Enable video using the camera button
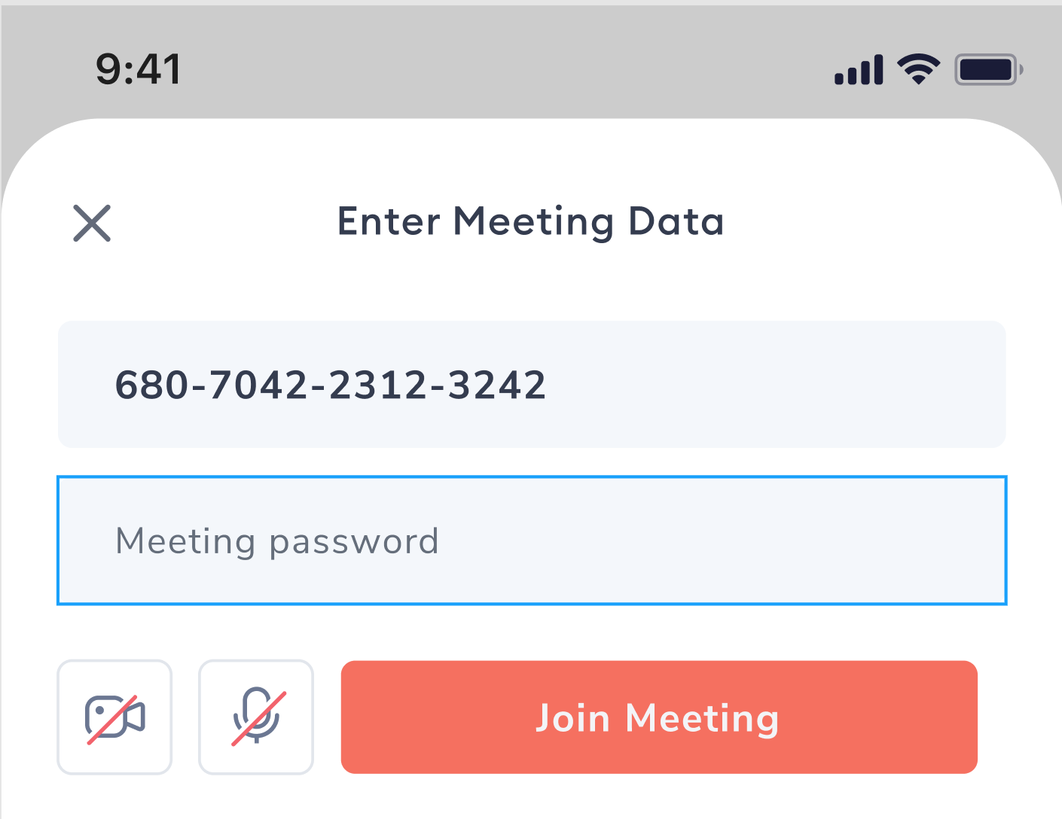 114,717
